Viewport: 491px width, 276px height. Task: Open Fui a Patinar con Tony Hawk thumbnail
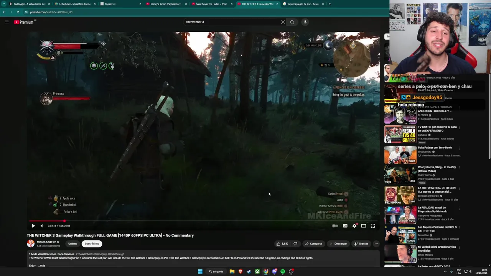click(400, 154)
